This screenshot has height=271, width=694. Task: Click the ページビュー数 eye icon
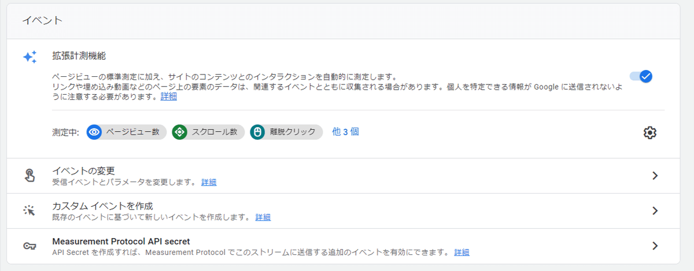[94, 132]
